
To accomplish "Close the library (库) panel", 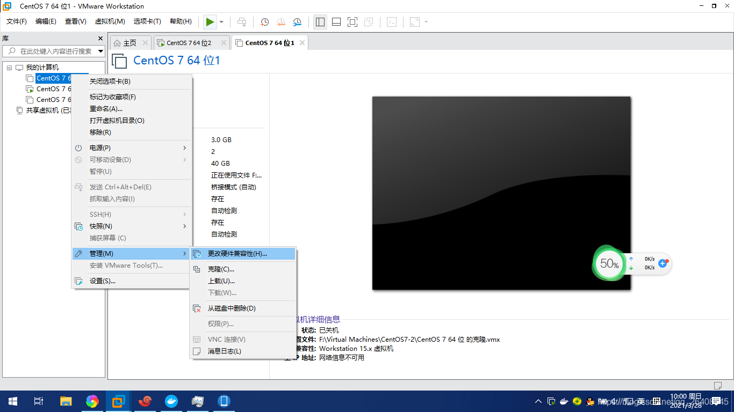I will point(100,39).
